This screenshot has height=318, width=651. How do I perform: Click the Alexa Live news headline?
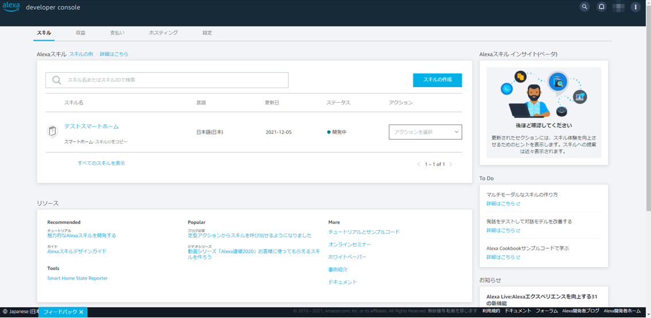(x=542, y=300)
